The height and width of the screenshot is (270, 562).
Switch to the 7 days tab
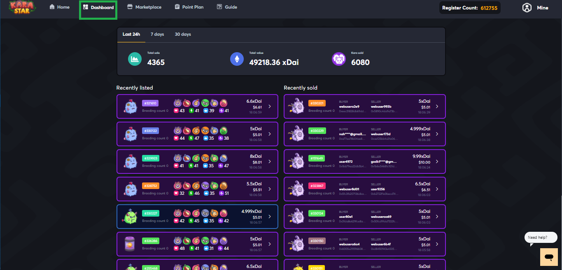pyautogui.click(x=157, y=35)
